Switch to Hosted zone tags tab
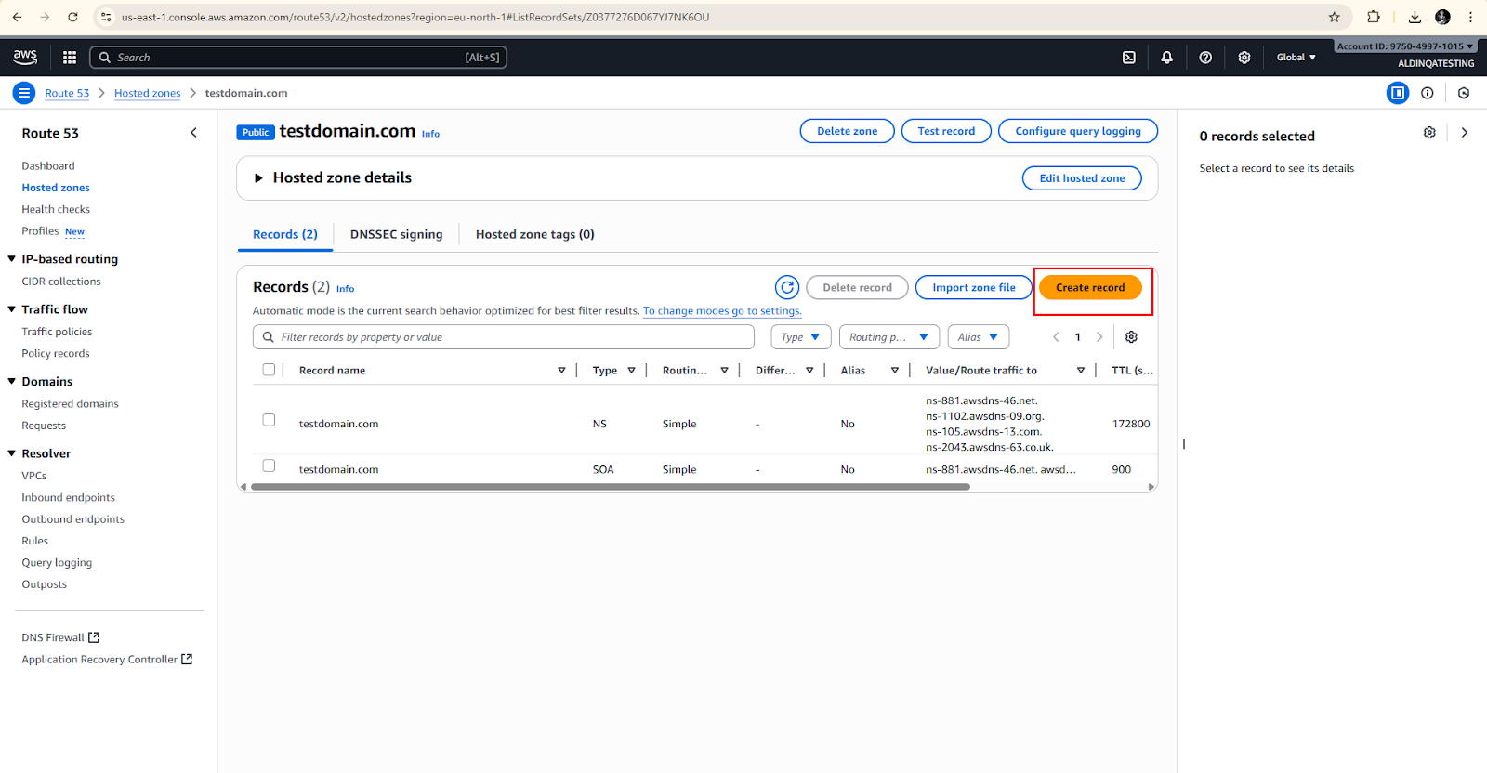Image resolution: width=1487 pixels, height=773 pixels. 534,234
